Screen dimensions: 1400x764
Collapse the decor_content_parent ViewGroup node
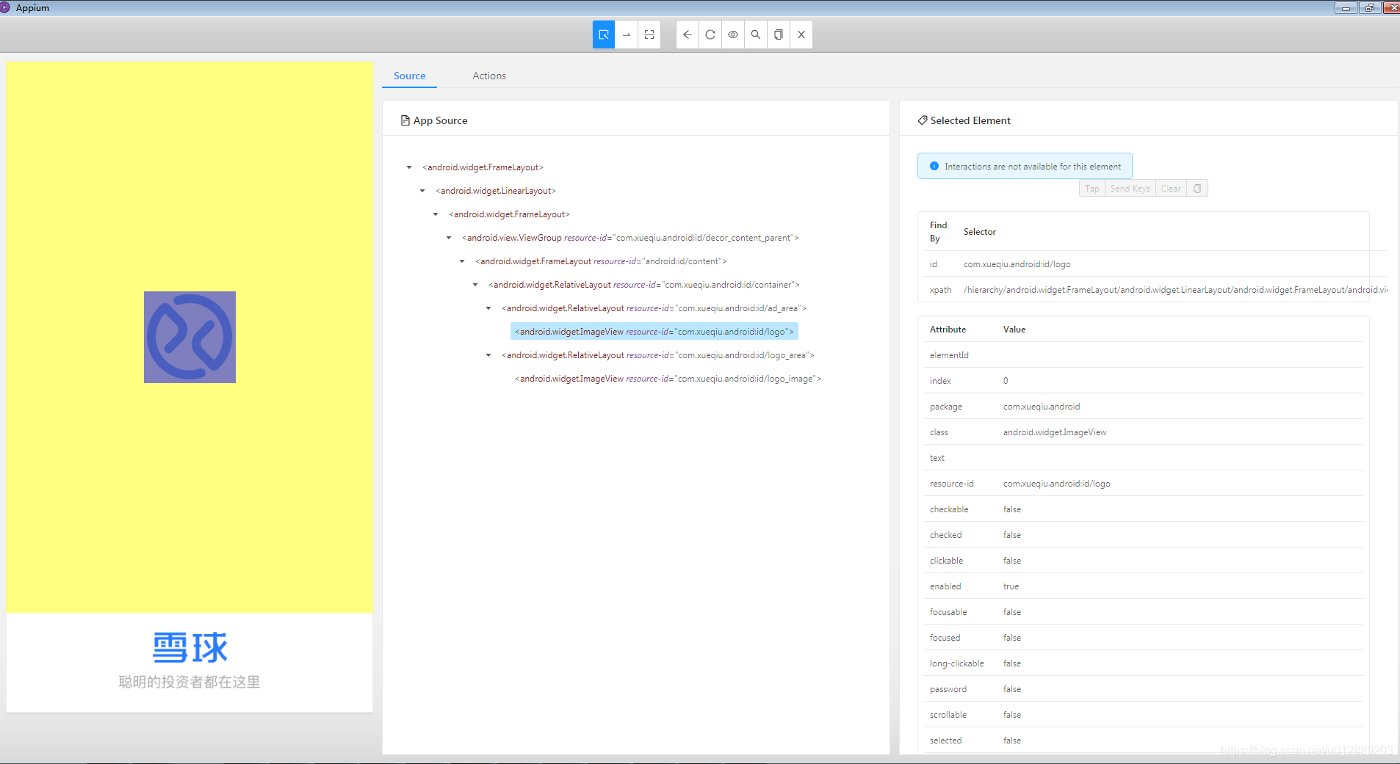pos(449,238)
